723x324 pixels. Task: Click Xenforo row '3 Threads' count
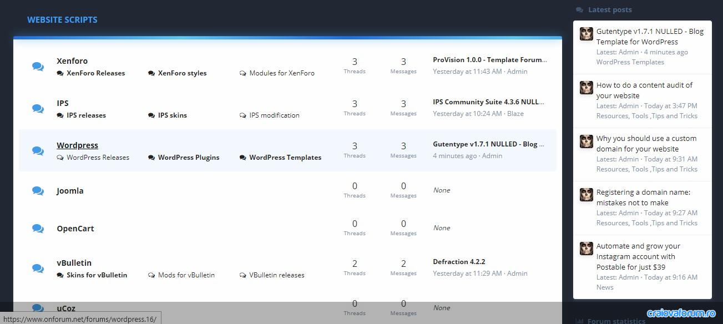[355, 65]
